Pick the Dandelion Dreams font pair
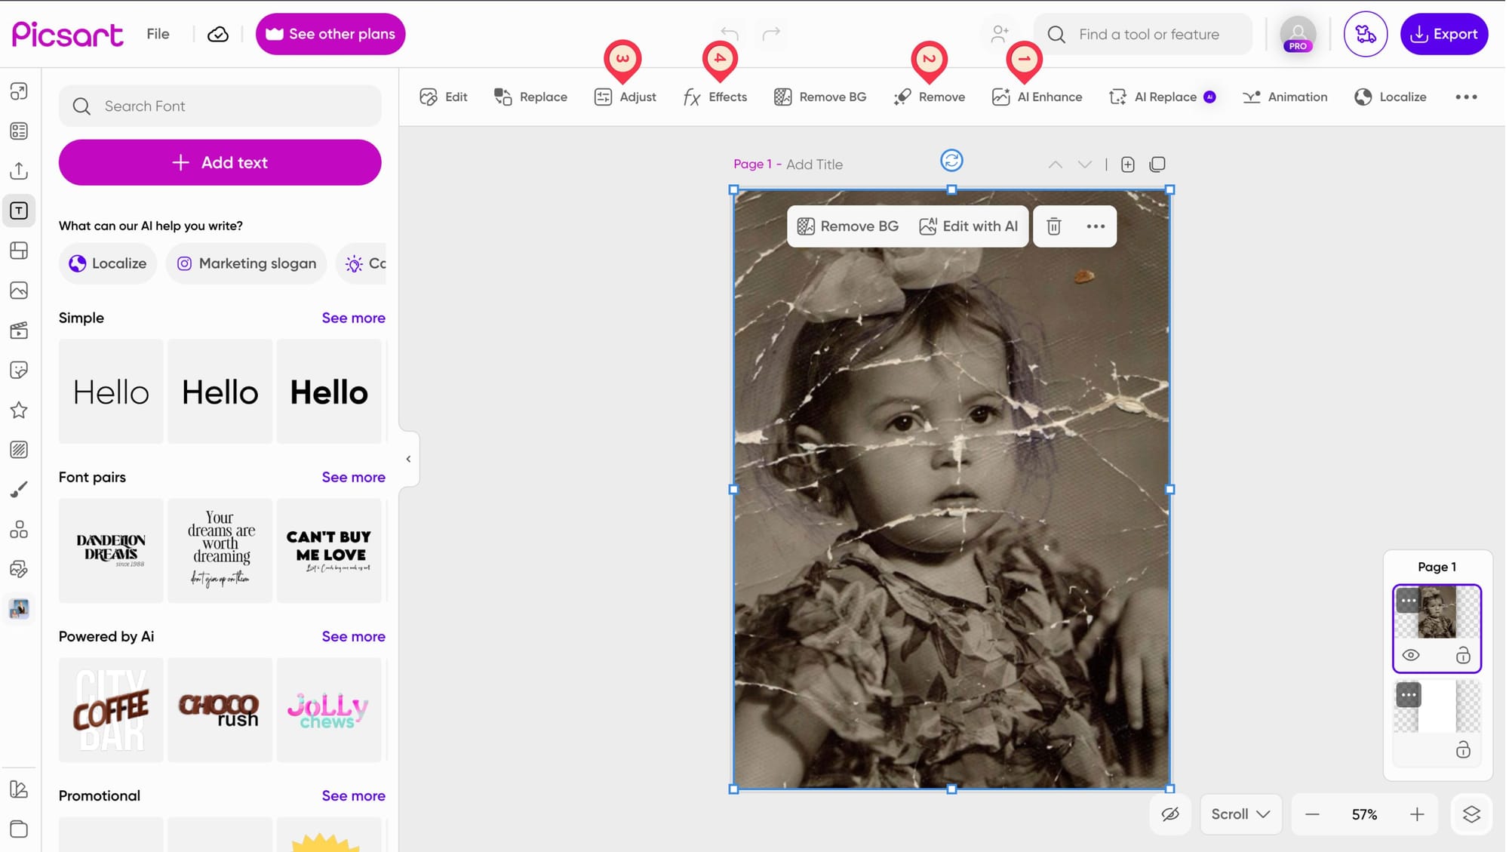 pyautogui.click(x=111, y=550)
